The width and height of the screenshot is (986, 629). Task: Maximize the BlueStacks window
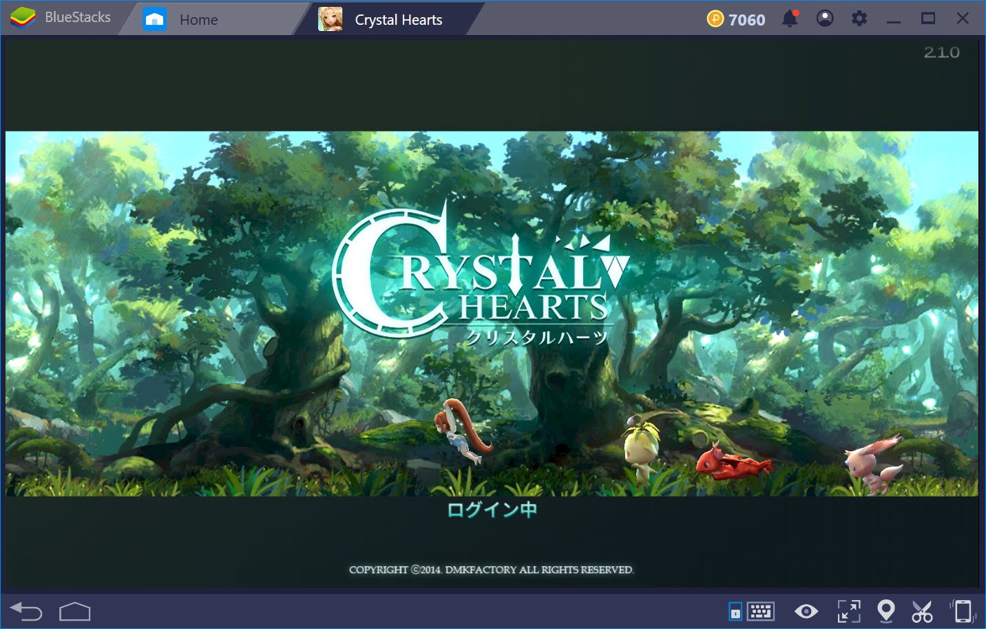pos(928,19)
